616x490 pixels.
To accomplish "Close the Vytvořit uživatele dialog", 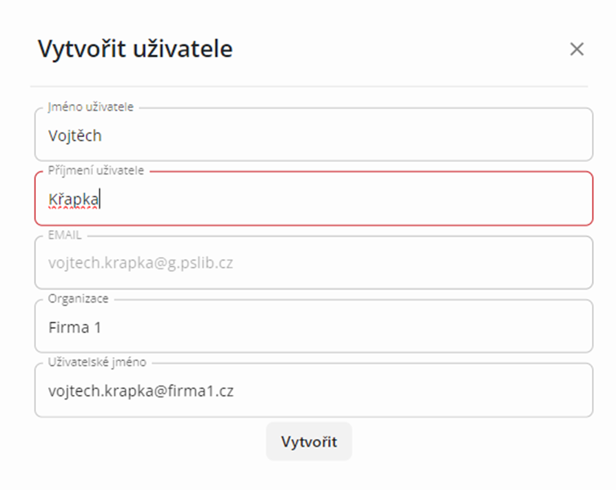I will pos(577,49).
